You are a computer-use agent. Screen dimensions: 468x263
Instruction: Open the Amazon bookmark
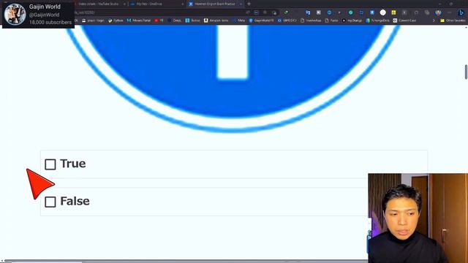216,20
